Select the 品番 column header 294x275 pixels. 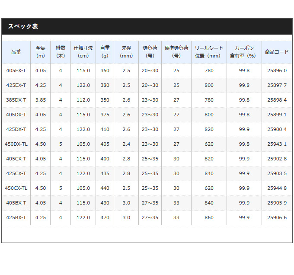pos(16,52)
